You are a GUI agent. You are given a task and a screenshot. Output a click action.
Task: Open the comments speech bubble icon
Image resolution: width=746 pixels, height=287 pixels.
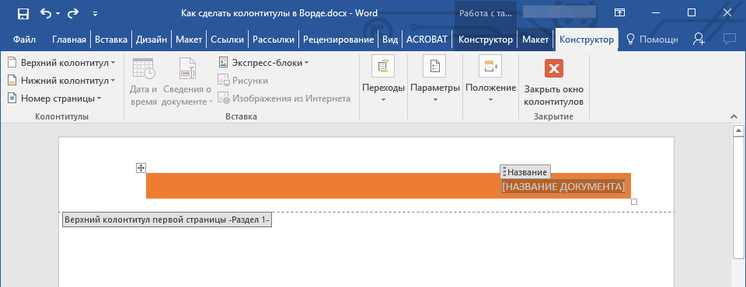pyautogui.click(x=730, y=40)
